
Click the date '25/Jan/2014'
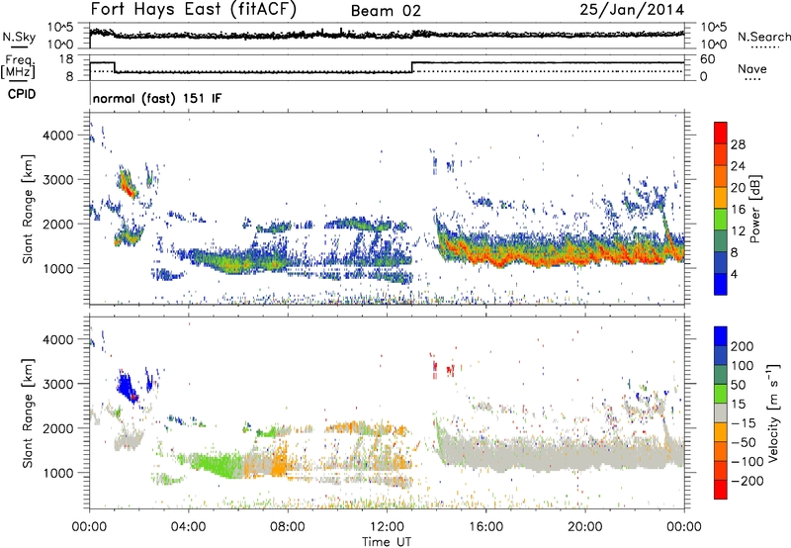coord(632,10)
